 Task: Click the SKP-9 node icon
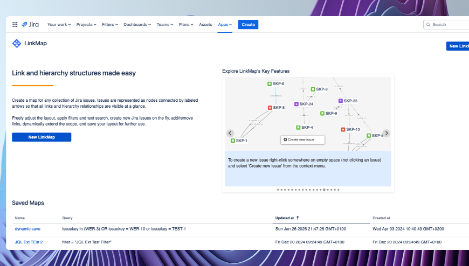[322, 113]
